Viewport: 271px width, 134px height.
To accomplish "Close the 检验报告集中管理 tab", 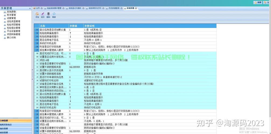I will click(x=63, y=8).
